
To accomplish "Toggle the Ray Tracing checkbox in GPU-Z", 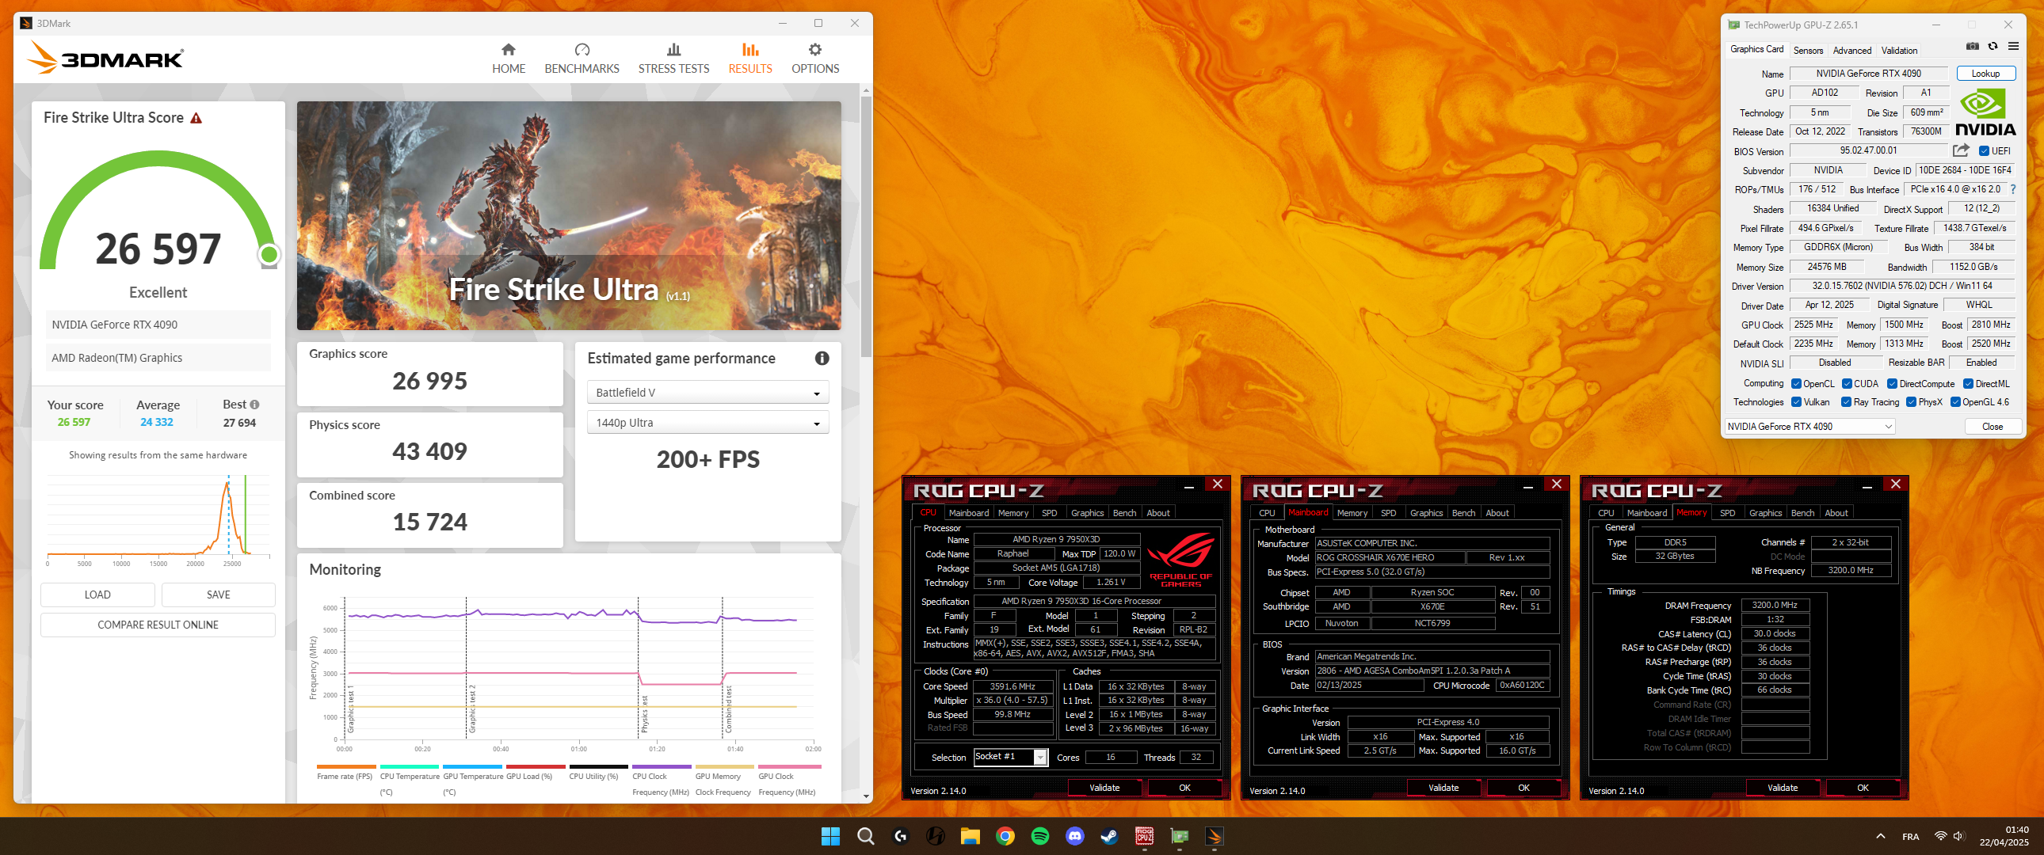I will pos(1846,402).
